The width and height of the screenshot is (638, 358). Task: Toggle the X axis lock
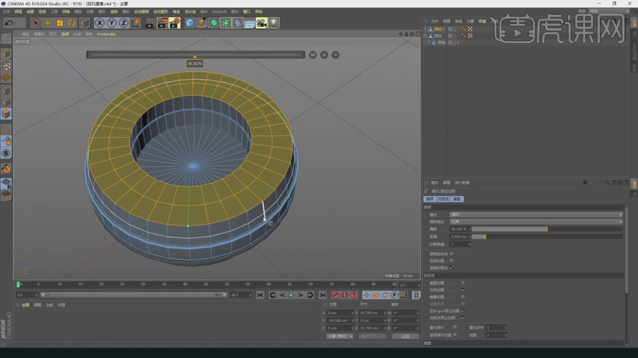coord(100,23)
